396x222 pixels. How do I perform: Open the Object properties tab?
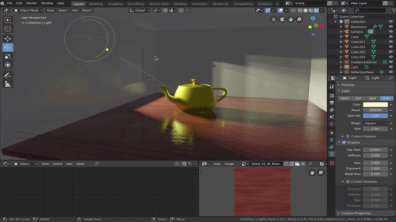332,133
